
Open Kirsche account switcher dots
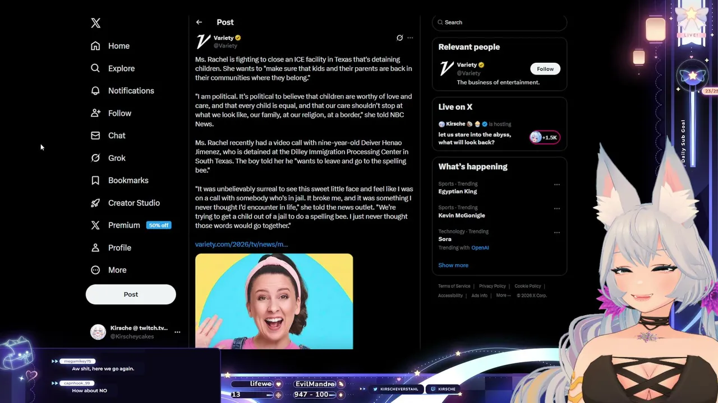(x=177, y=332)
